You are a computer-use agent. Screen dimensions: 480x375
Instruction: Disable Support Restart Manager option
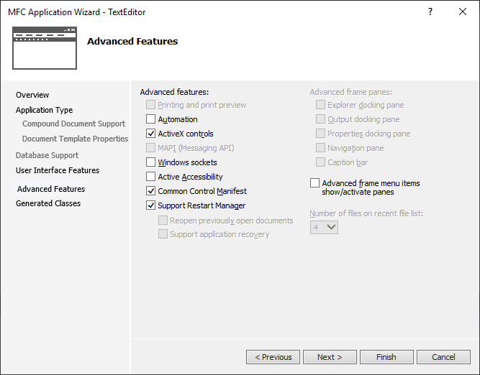tap(151, 205)
